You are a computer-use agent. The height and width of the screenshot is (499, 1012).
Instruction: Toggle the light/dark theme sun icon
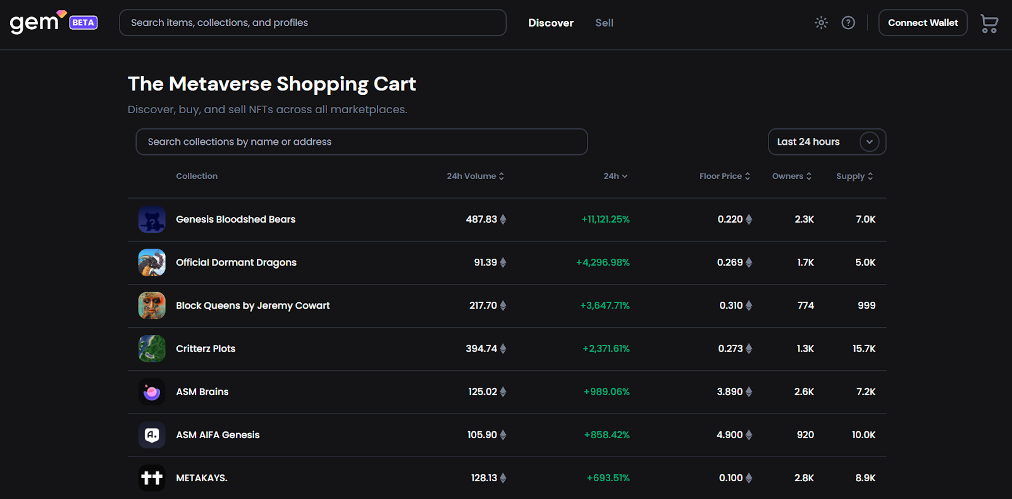(x=821, y=23)
